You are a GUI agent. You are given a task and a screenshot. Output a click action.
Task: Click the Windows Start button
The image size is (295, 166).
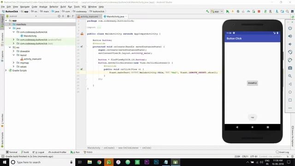click(4, 162)
